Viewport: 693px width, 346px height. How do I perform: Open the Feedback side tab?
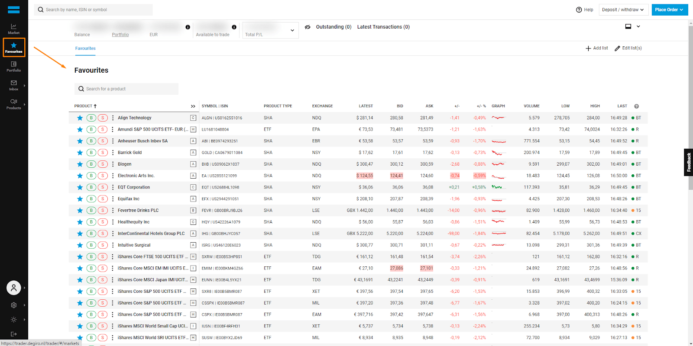[689, 162]
